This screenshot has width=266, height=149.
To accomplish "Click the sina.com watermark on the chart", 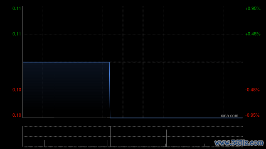I will [x=229, y=116].
